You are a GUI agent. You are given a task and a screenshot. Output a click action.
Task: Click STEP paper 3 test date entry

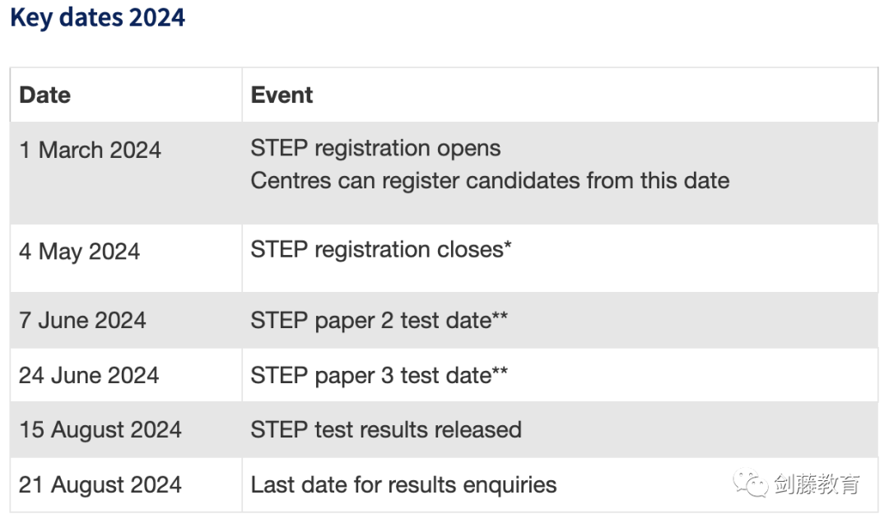coord(379,376)
